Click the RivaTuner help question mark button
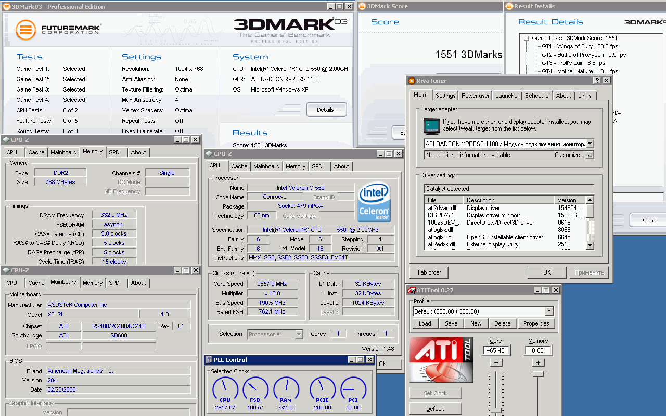The image size is (666, 416). point(597,81)
